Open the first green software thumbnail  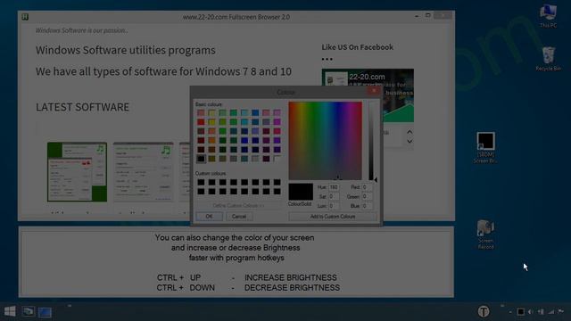[x=77, y=172]
